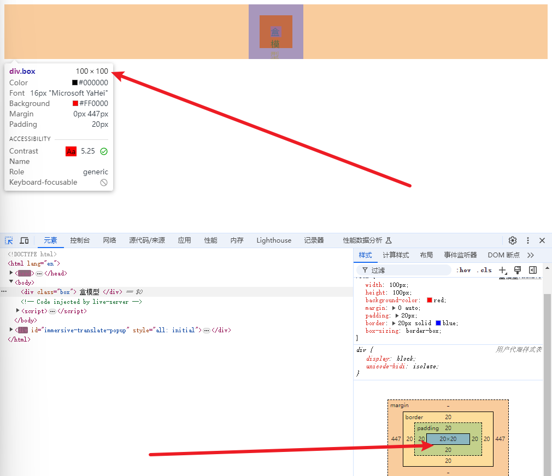Close the DevTools panel
Image resolution: width=552 pixels, height=476 pixels.
[x=542, y=240]
